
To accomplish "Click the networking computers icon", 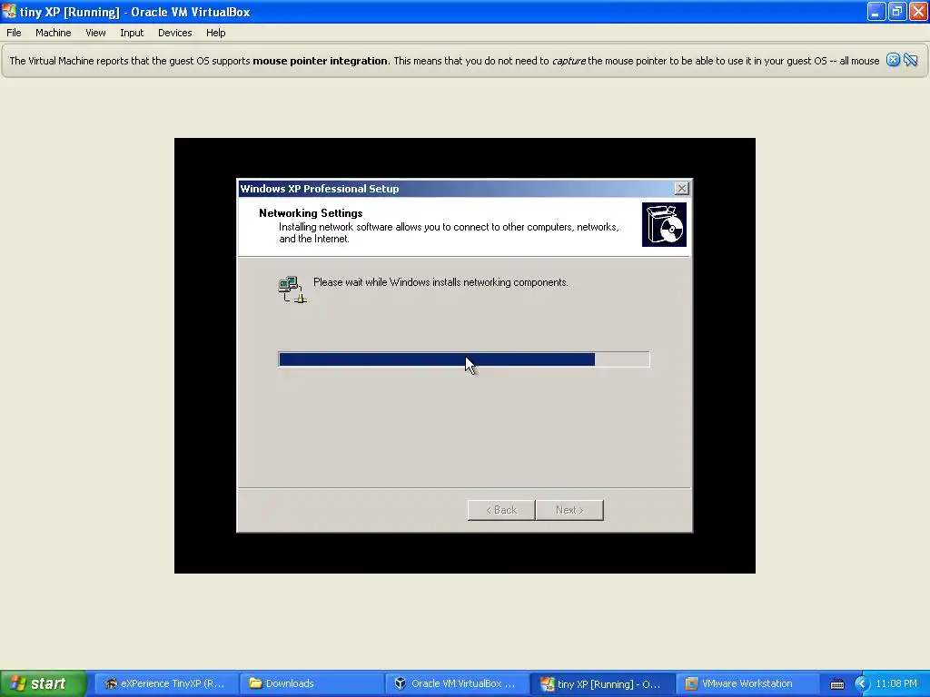I will tap(292, 290).
